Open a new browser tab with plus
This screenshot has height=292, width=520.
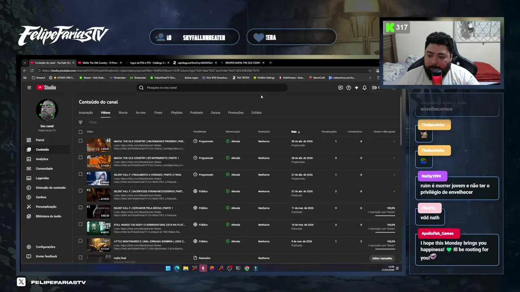click(271, 63)
